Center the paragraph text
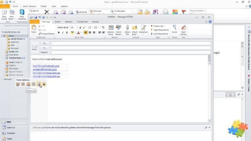Viewport: 251px width, 141px height. [90, 33]
